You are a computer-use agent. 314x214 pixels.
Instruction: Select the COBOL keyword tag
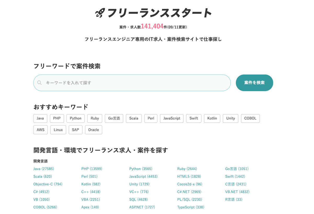click(250, 118)
